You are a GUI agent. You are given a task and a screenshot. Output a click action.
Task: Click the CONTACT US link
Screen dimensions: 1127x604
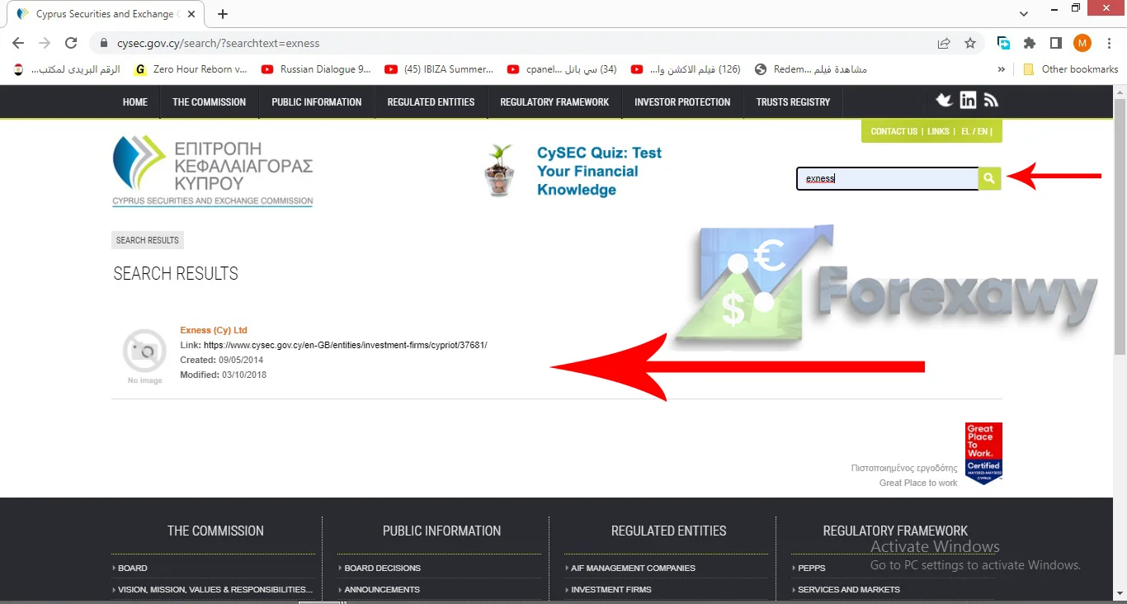tap(894, 131)
